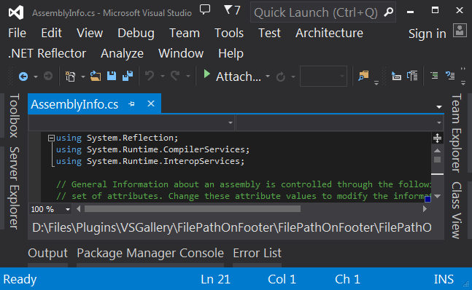Click inside the Quick Launch search box
The height and width of the screenshot is (290, 472).
(318, 12)
